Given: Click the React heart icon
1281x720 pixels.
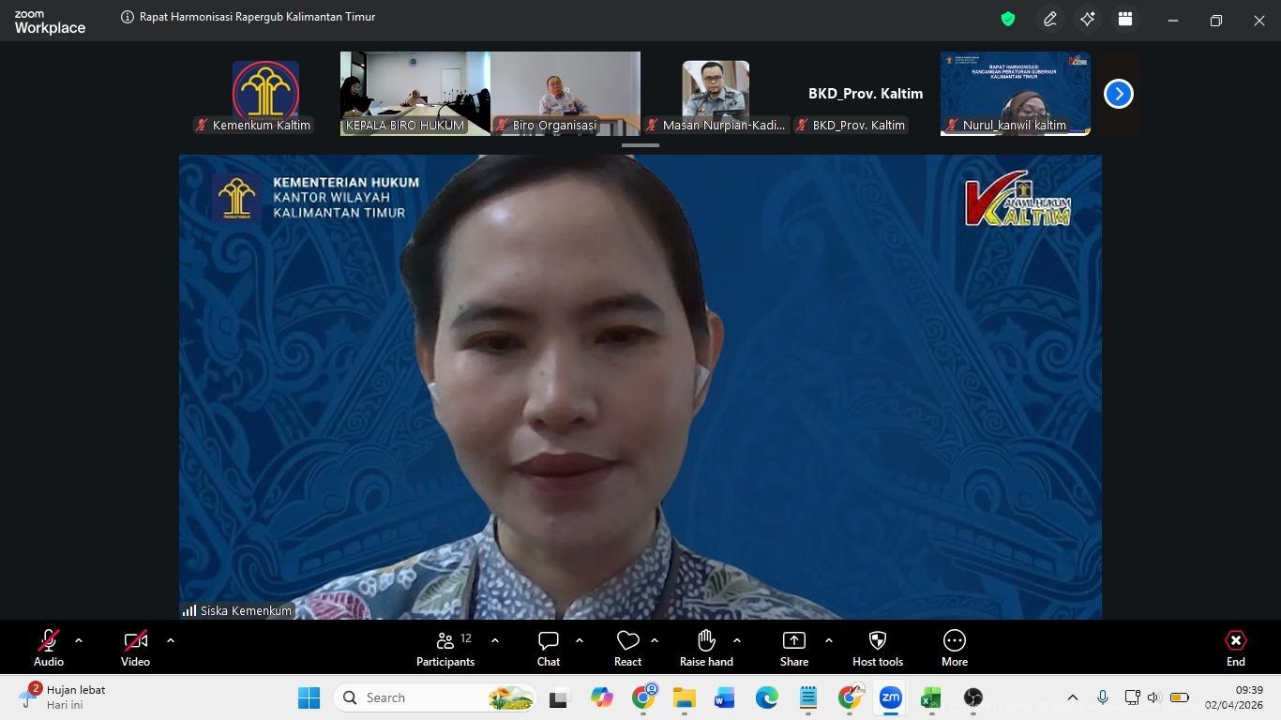Looking at the screenshot, I should click(x=627, y=648).
